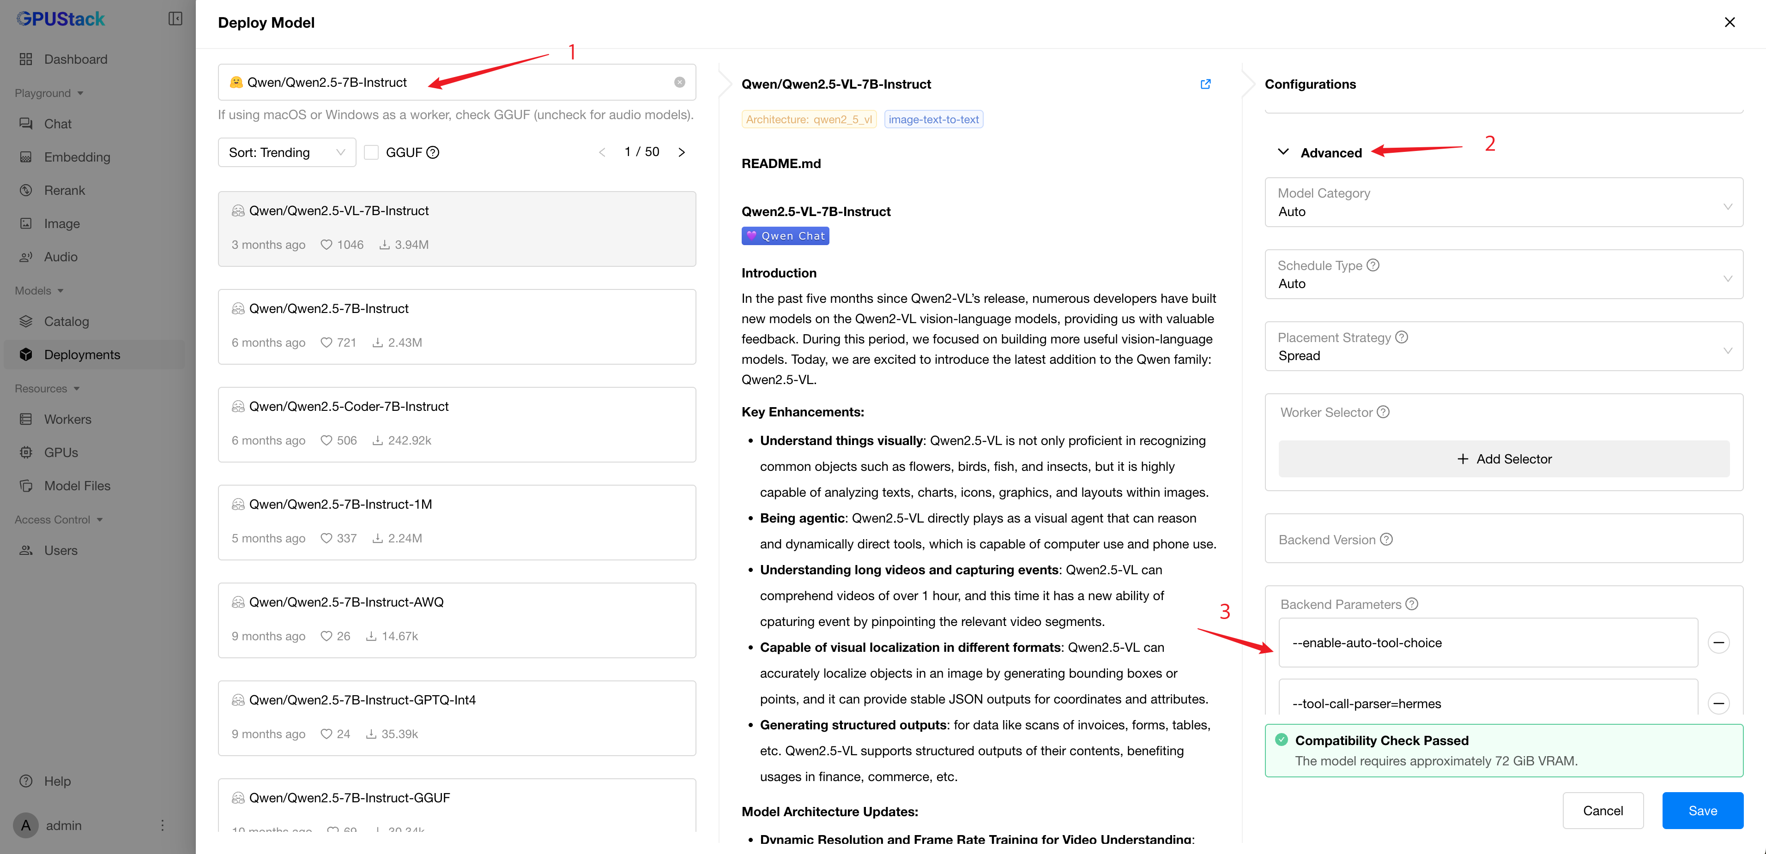
Task: Click the blue Save button
Action: 1701,811
